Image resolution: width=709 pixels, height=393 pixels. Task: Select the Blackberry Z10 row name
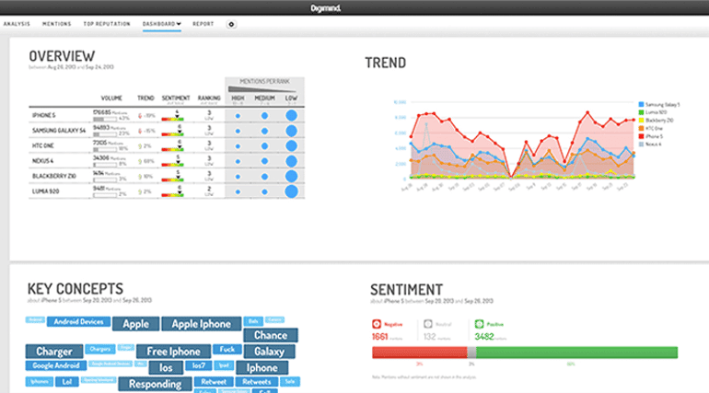(53, 176)
